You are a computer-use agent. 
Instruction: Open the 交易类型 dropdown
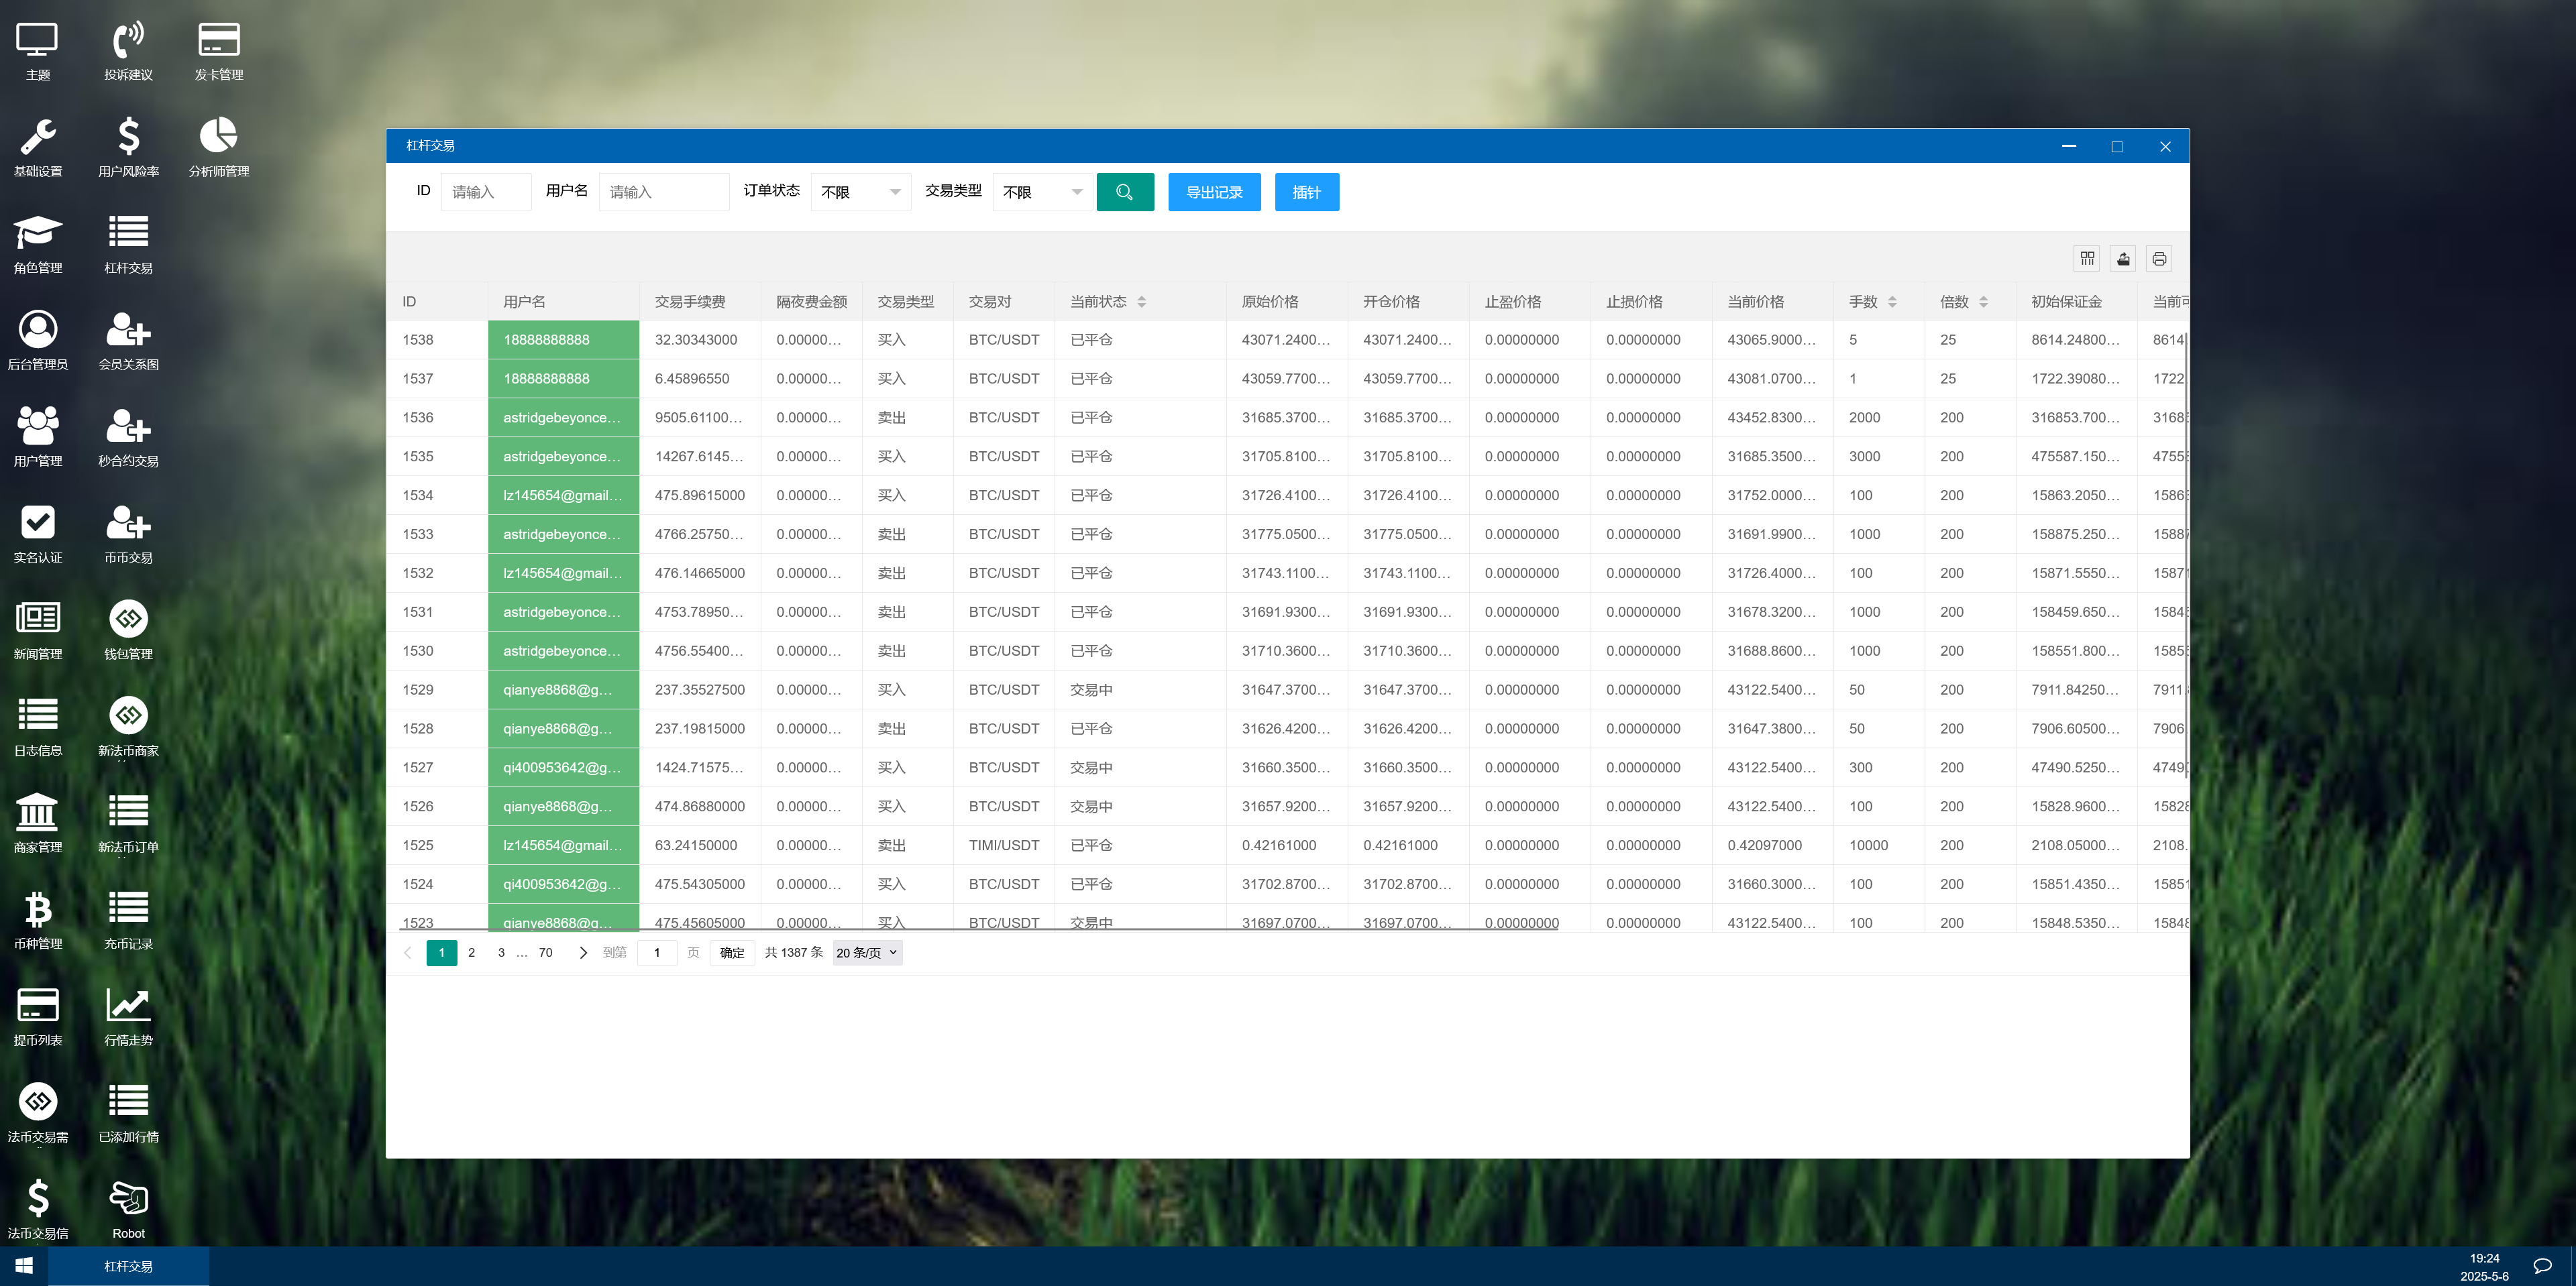tap(1042, 192)
